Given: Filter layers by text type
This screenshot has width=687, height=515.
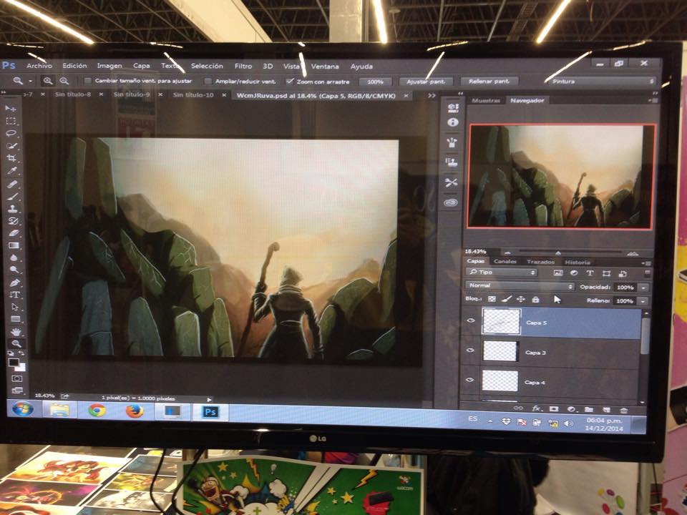Looking at the screenshot, I should [590, 273].
